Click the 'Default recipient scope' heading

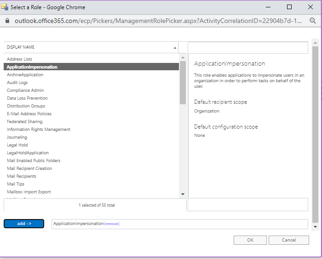tap(220, 102)
